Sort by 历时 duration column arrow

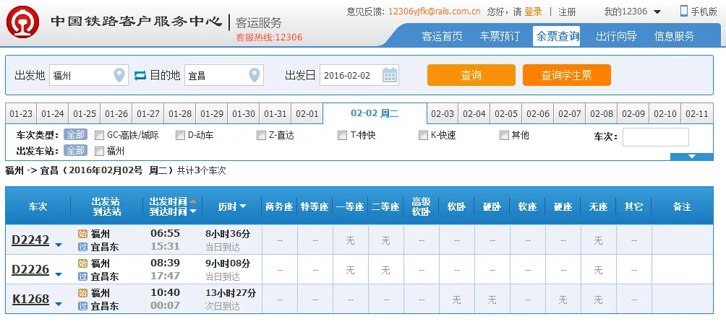coord(243,206)
